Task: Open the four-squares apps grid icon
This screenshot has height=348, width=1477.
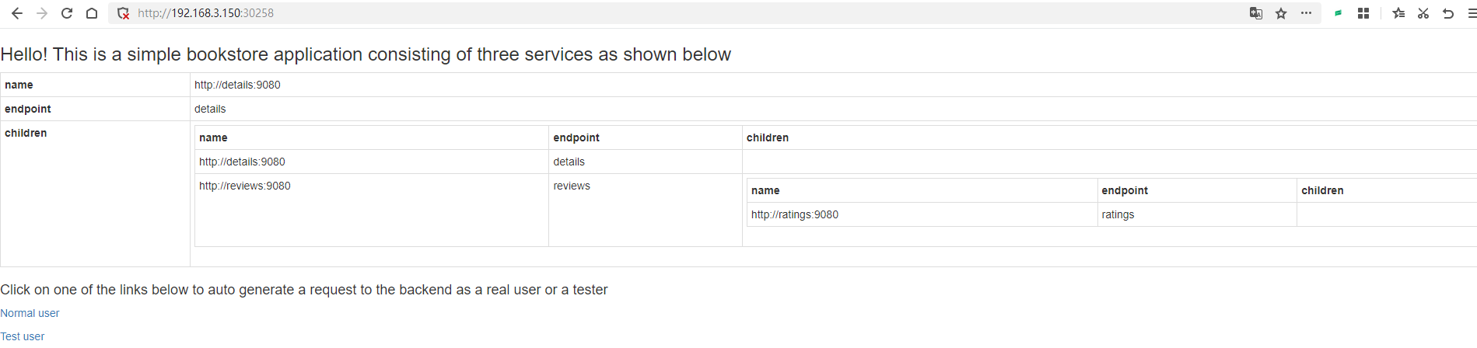Action: (1363, 13)
